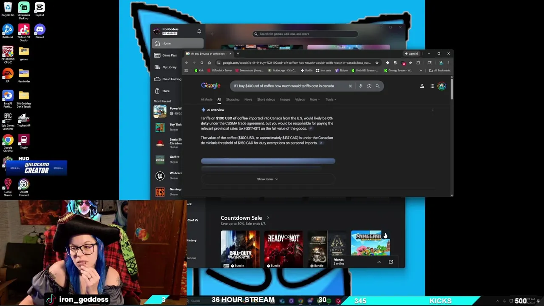The width and height of the screenshot is (544, 306).
Task: Click Chrome's reload page icon
Action: tap(202, 62)
